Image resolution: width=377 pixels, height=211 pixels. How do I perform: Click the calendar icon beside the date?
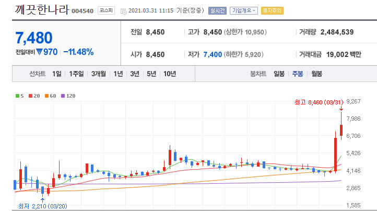pyautogui.click(x=124, y=11)
